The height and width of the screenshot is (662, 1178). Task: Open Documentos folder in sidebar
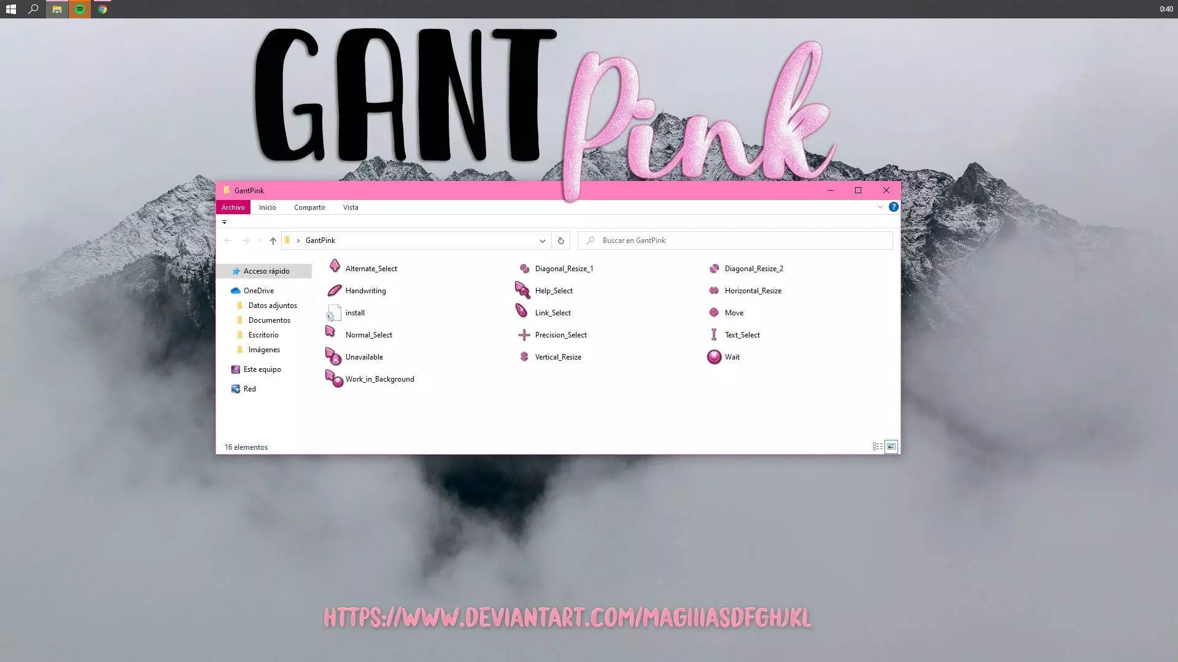[x=269, y=320]
